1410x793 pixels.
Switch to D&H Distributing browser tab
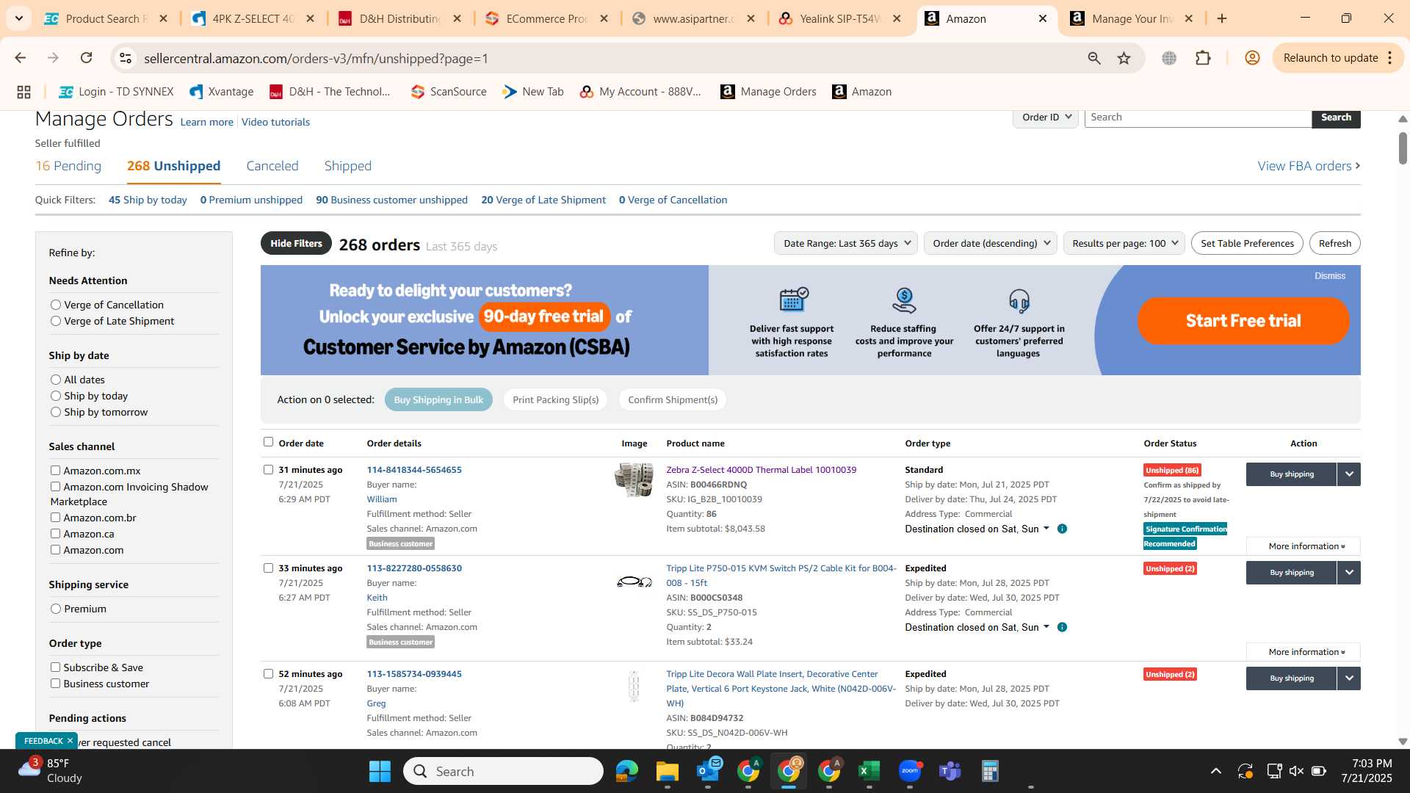(x=400, y=18)
